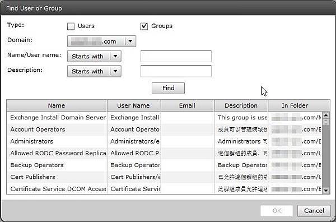Click the disabled OK button
336x222 pixels.
point(277,211)
